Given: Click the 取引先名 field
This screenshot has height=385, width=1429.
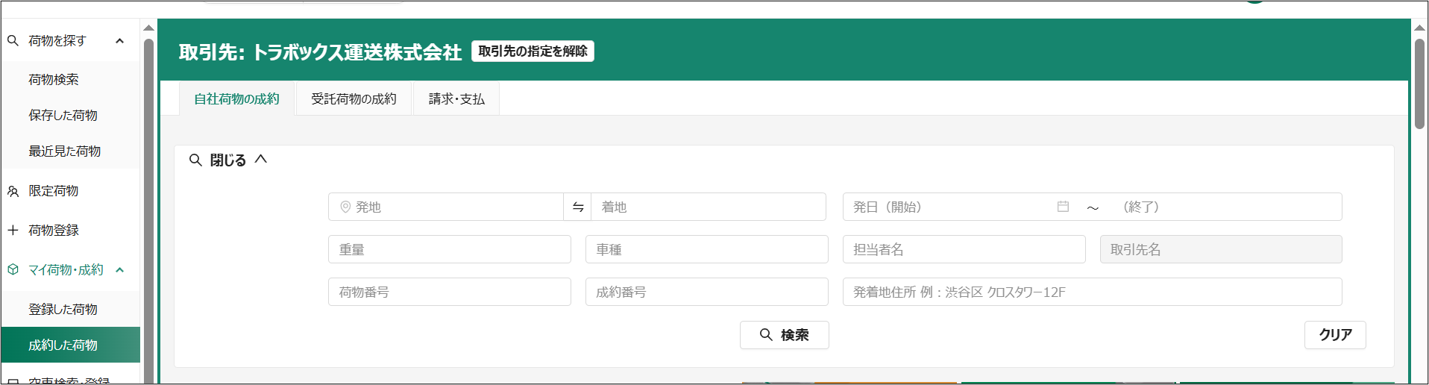Looking at the screenshot, I should [1221, 249].
